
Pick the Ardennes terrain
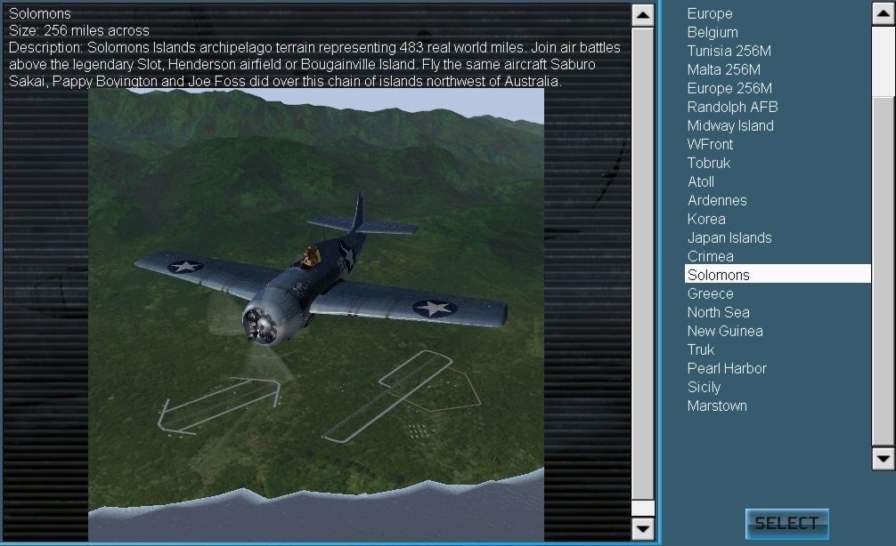[x=717, y=200]
